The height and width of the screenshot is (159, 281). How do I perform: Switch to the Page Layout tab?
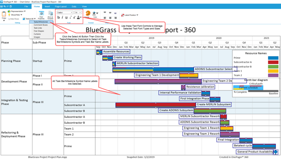pyautogui.click(x=60, y=6)
